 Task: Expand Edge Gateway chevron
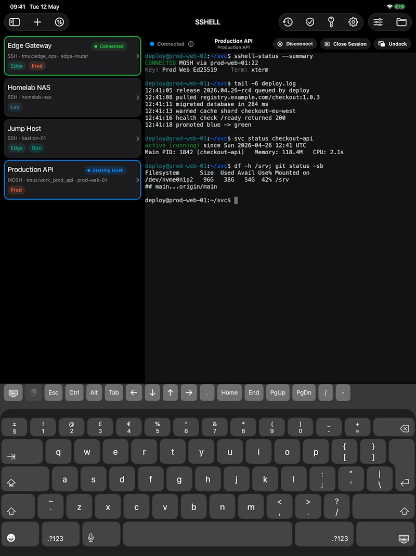138,56
